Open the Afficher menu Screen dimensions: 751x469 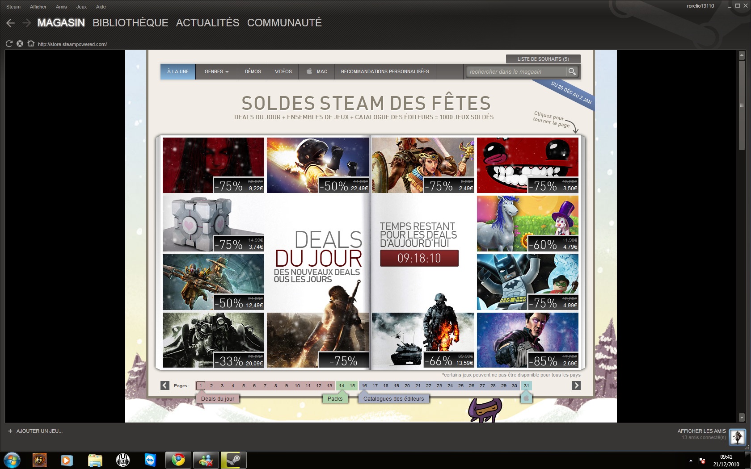click(x=38, y=7)
